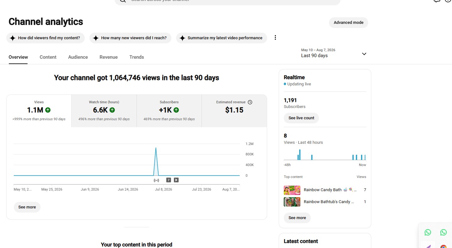Open the Content tab
The height and width of the screenshot is (248, 452).
[x=48, y=57]
